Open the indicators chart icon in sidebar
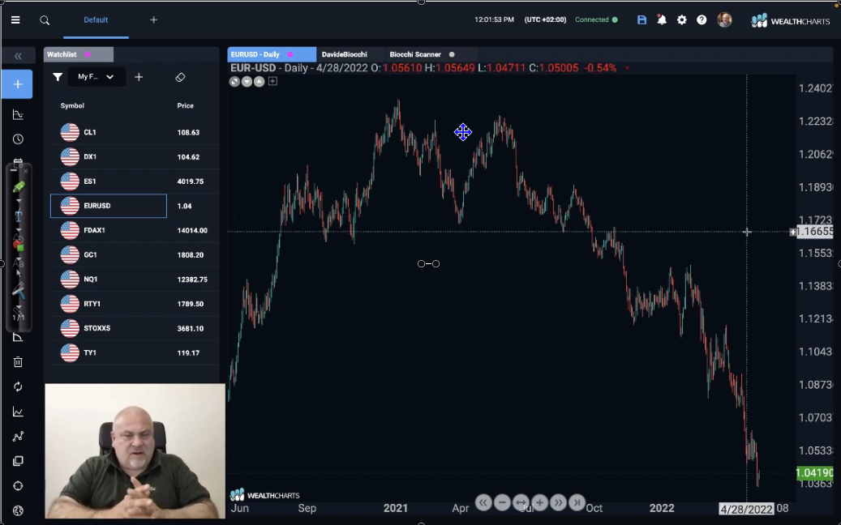The width and height of the screenshot is (841, 525). tap(18, 115)
